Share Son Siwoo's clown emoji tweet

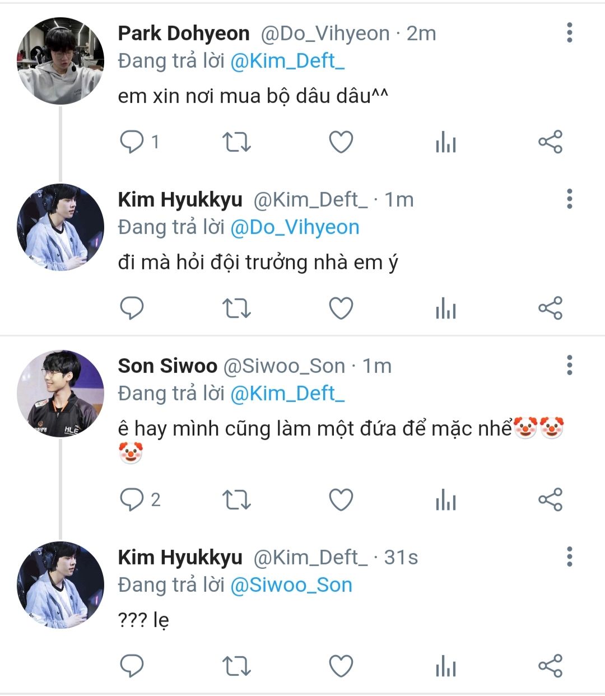(550, 499)
